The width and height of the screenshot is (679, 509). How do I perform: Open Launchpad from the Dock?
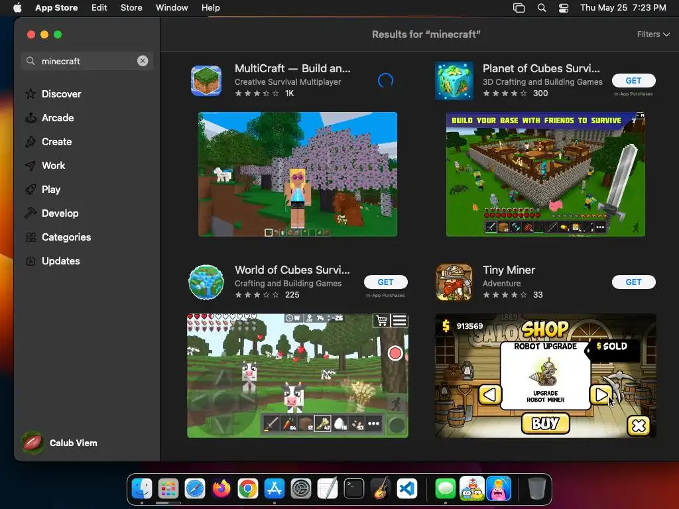tap(168, 489)
